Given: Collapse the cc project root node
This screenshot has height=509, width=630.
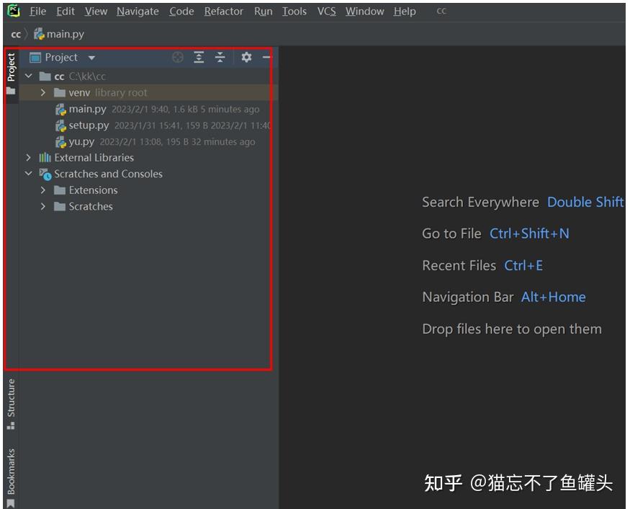Looking at the screenshot, I should coord(28,76).
